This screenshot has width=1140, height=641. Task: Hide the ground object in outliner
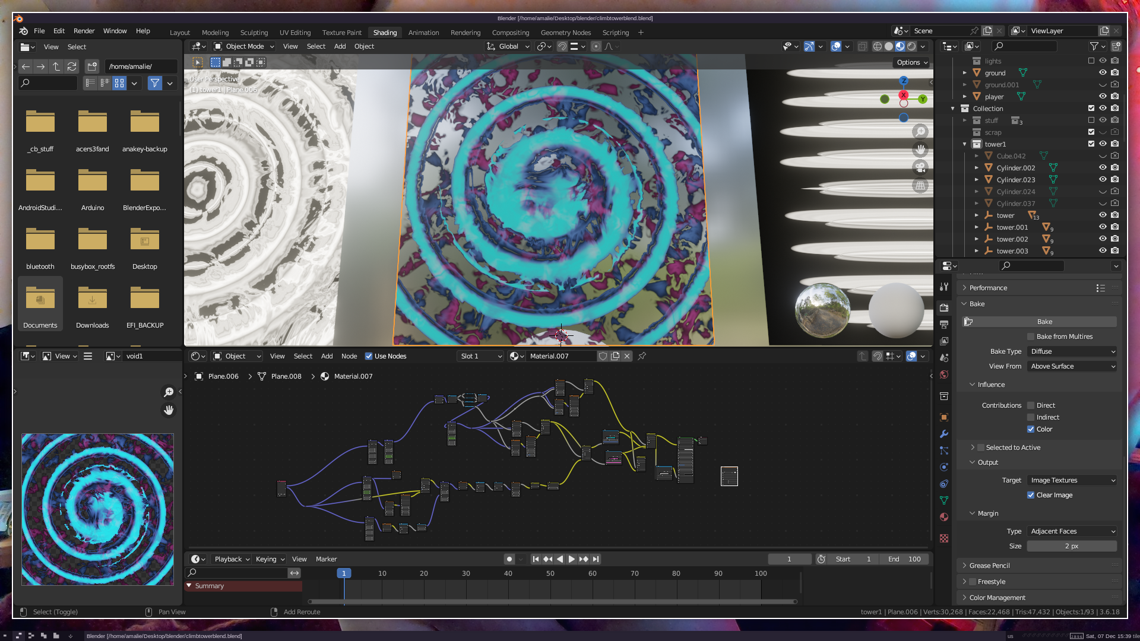(x=1103, y=72)
